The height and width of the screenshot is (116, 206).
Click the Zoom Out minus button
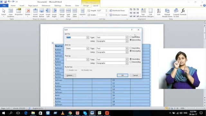pyautogui.click(x=187, y=108)
